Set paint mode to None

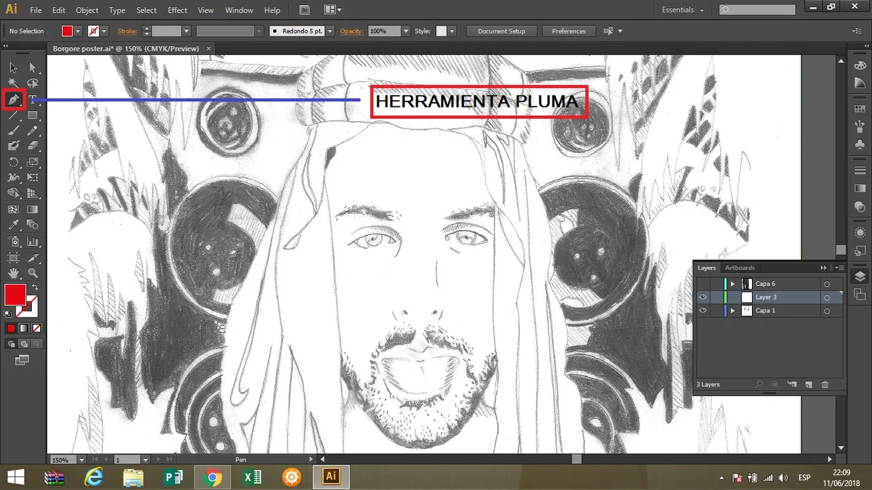pos(36,328)
